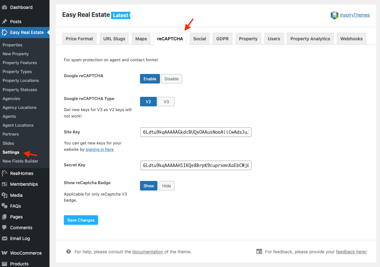This screenshot has width=380, height=267.
Task: Click the Save Changes button
Action: [x=81, y=220]
